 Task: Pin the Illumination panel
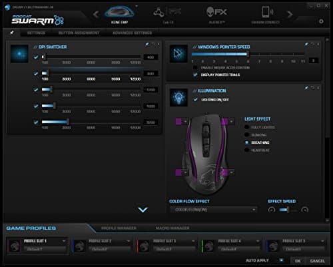[306, 88]
